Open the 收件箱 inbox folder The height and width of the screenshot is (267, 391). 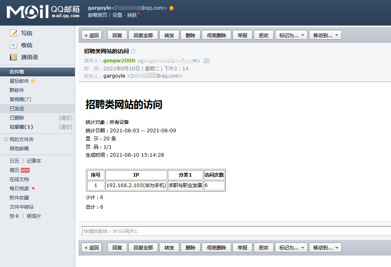(x=17, y=72)
